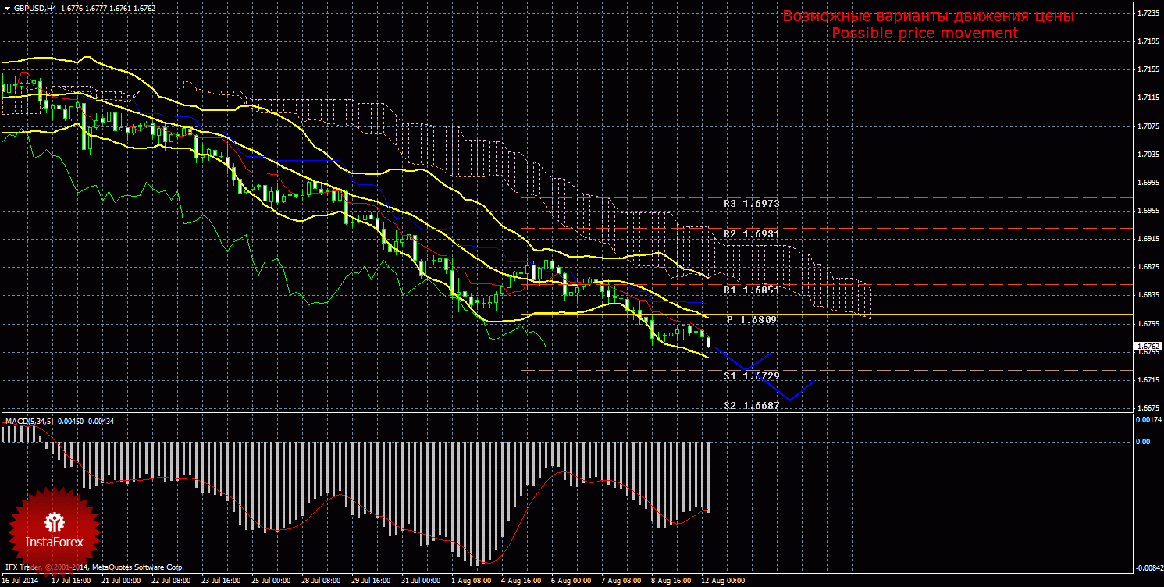This screenshot has width=1164, height=587.
Task: Click the S1 1.6729 support label
Action: point(751,376)
